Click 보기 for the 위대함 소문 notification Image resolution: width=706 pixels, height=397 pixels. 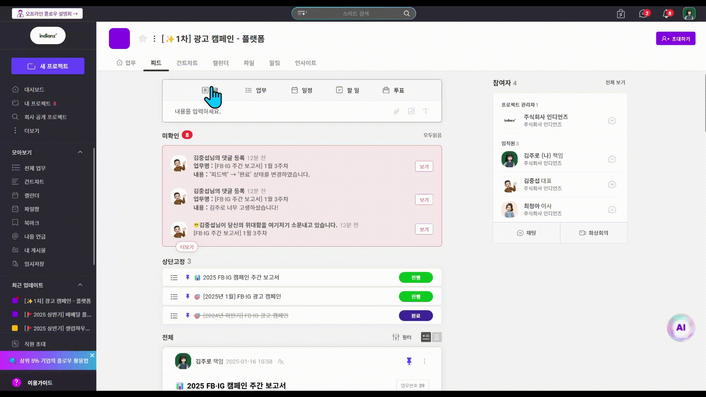pyautogui.click(x=424, y=229)
